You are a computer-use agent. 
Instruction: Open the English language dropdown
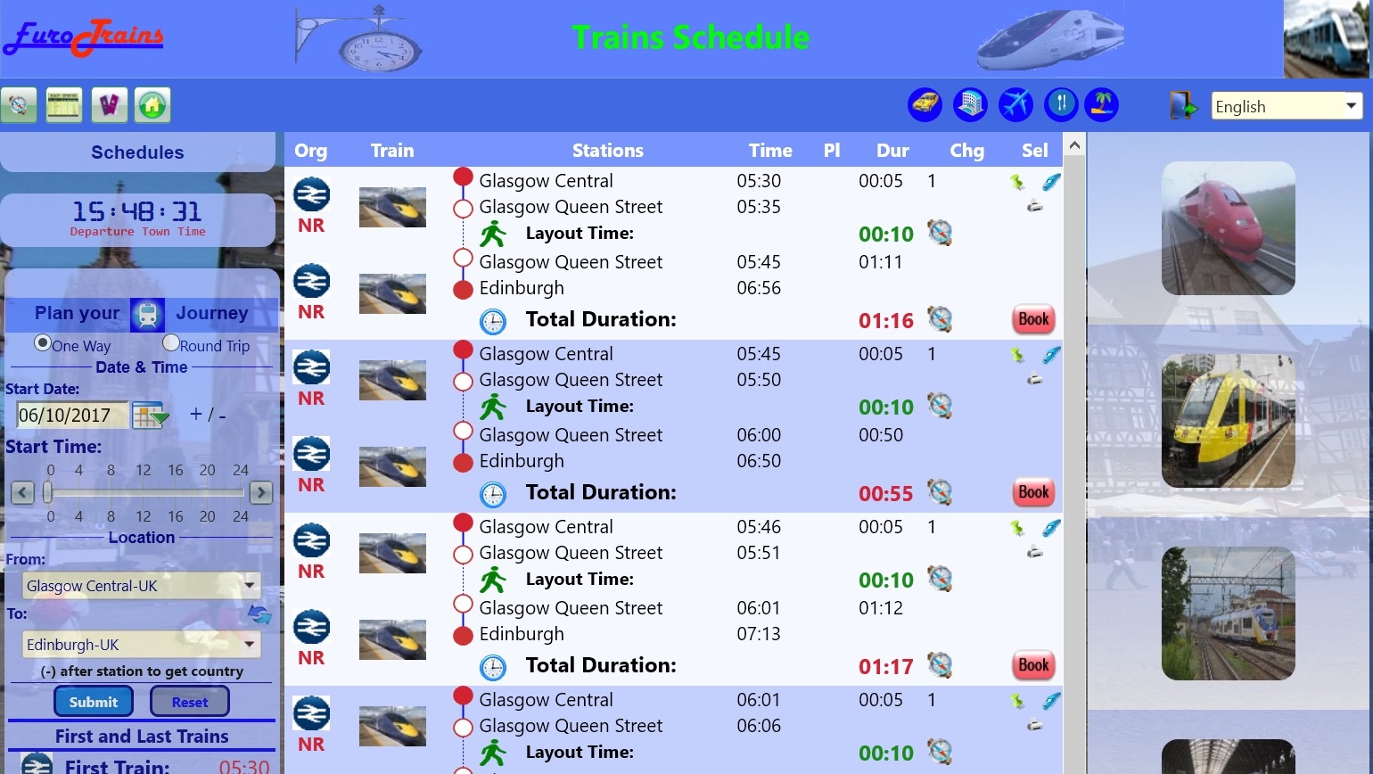tap(1287, 106)
